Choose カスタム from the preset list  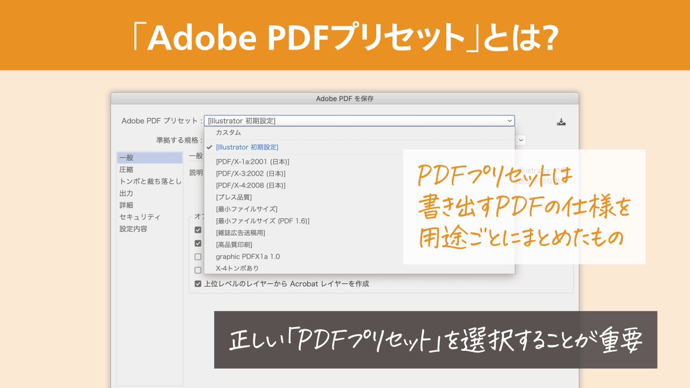coord(359,133)
